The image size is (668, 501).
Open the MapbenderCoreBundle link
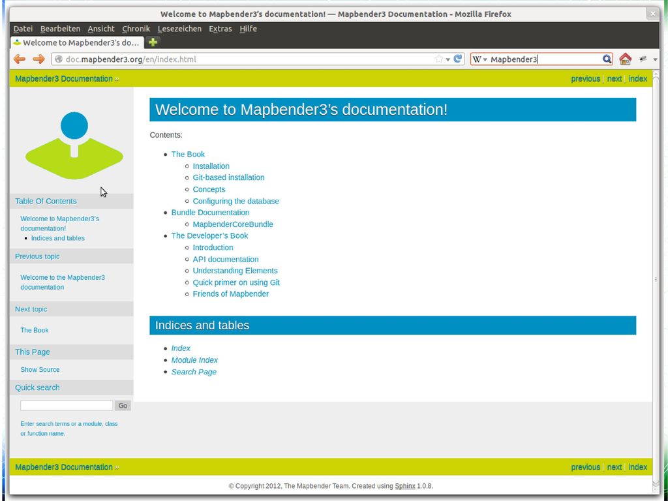point(233,224)
